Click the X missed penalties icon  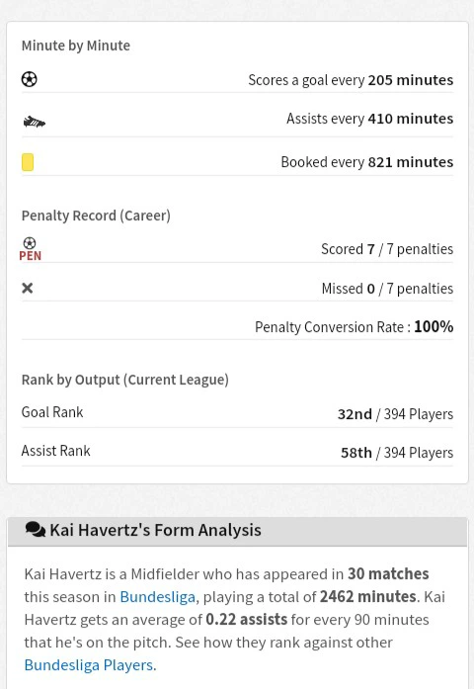pyautogui.click(x=28, y=289)
